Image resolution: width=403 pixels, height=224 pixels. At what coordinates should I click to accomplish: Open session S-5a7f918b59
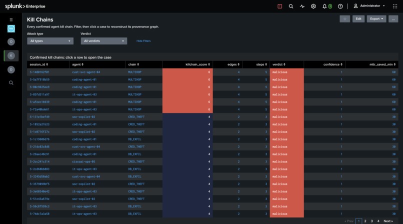point(39,79)
